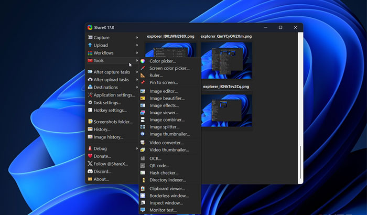Minimize the ShareX 17.0 window

(266, 27)
